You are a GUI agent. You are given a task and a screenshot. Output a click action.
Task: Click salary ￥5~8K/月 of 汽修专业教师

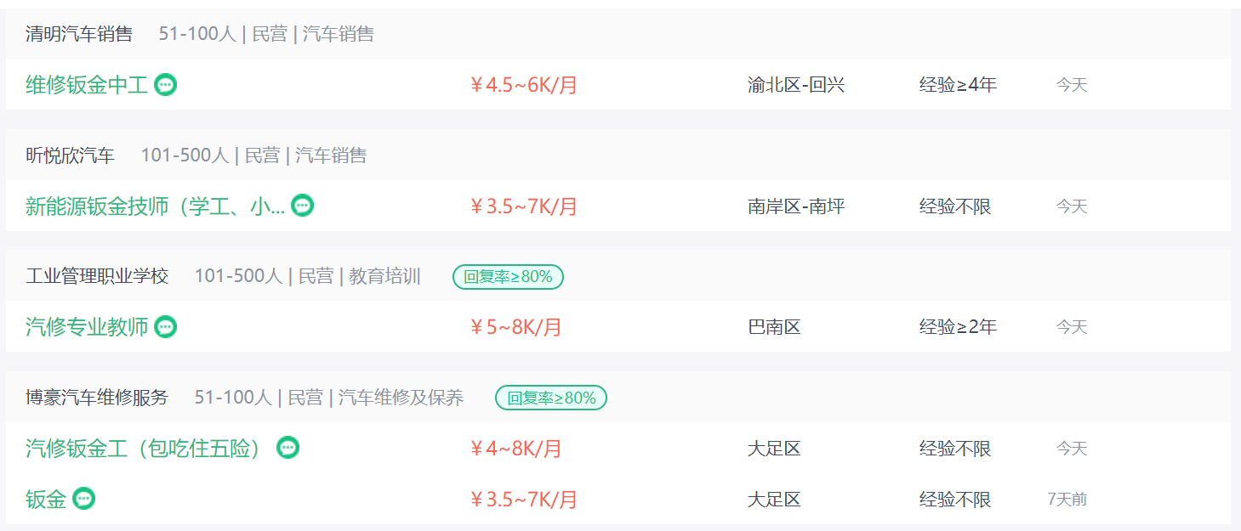pyautogui.click(x=515, y=327)
